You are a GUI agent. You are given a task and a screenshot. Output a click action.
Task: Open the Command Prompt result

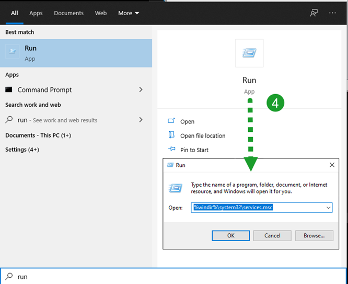(x=76, y=89)
